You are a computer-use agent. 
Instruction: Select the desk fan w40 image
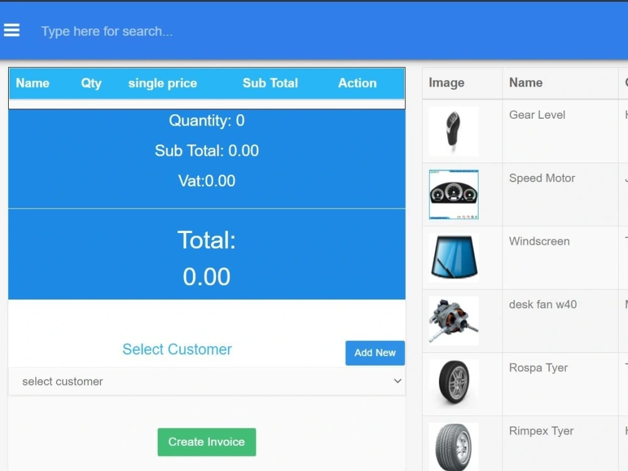click(x=453, y=321)
